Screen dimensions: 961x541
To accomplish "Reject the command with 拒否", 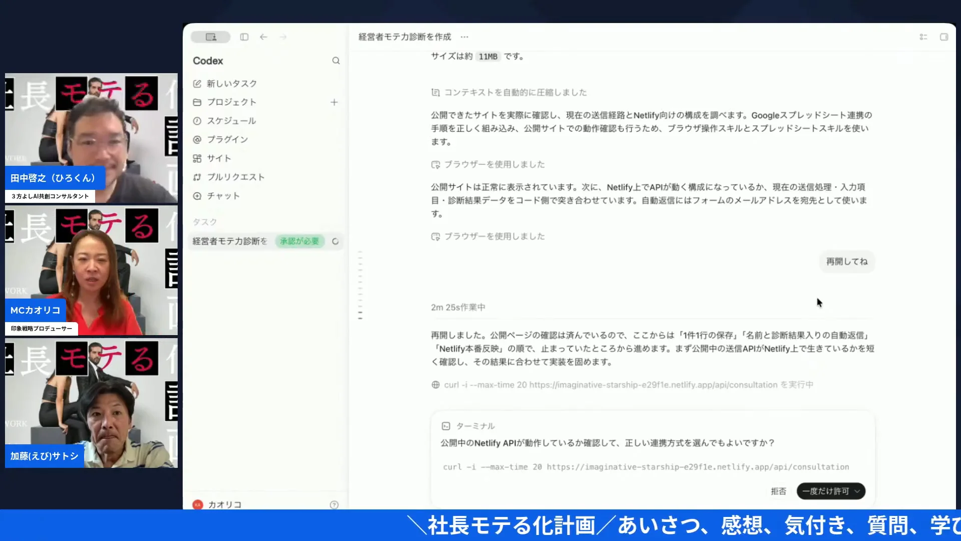I will 778,491.
